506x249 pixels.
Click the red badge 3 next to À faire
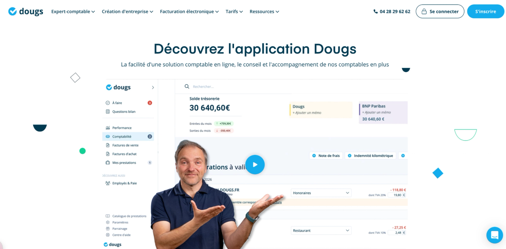point(150,103)
